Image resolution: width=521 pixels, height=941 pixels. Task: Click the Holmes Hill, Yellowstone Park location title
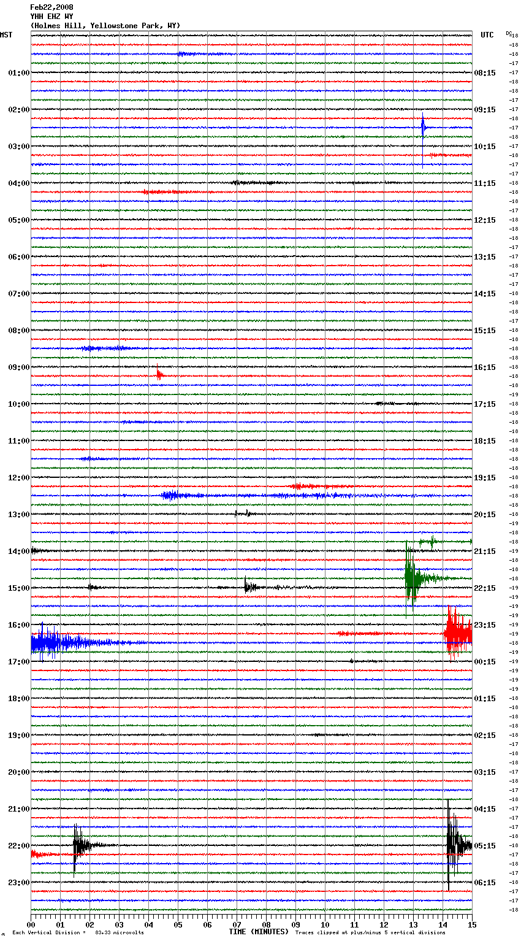pos(105,26)
